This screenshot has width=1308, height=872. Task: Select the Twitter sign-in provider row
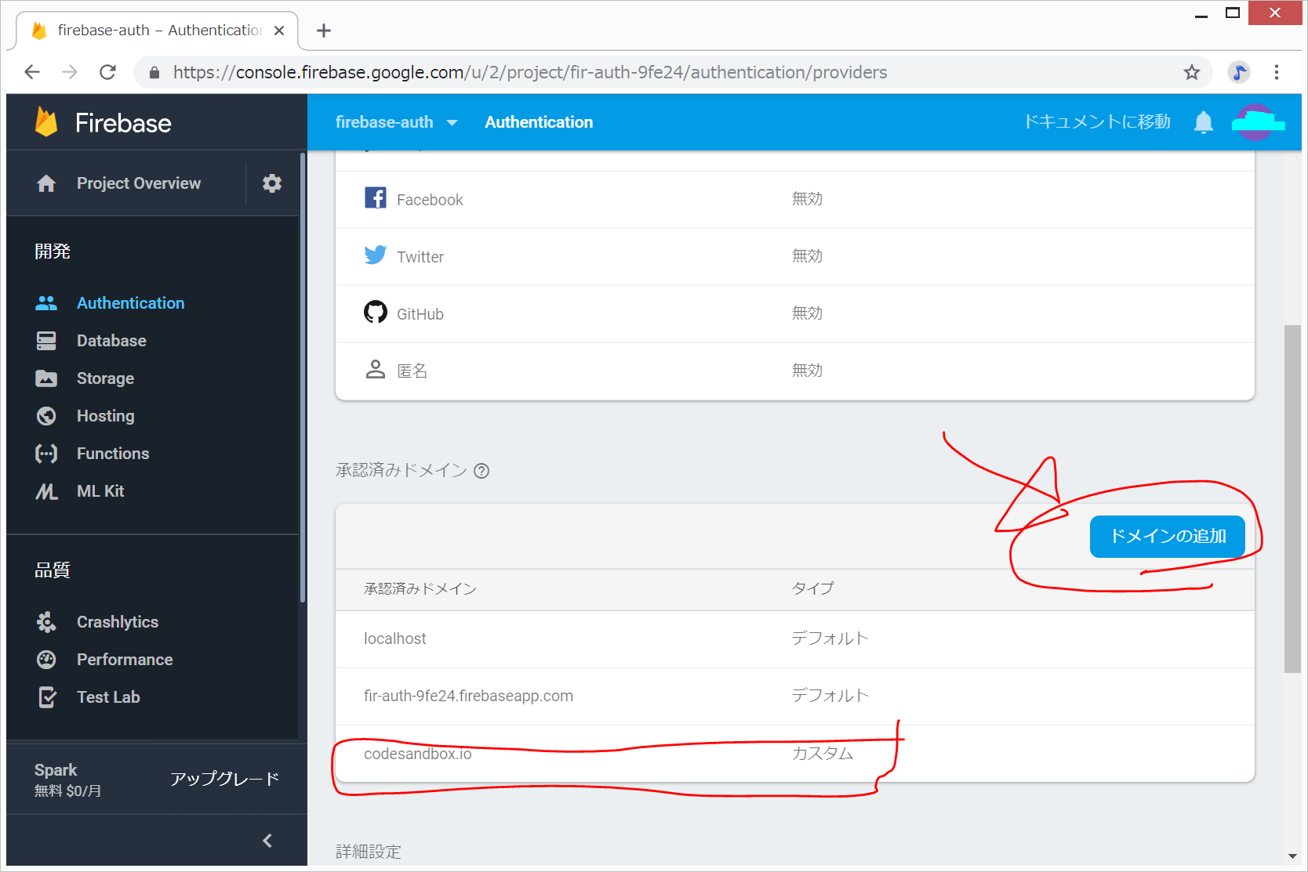pyautogui.click(x=794, y=257)
